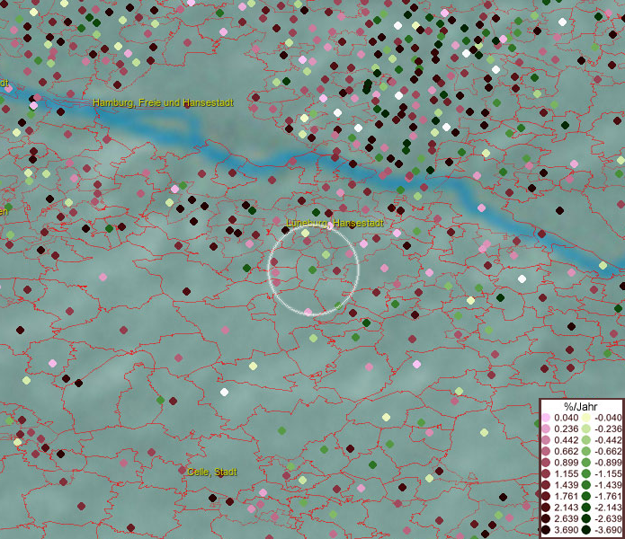Image resolution: width=625 pixels, height=539 pixels.
Task: Select the 2.143 legend swatch
Action: (x=546, y=508)
